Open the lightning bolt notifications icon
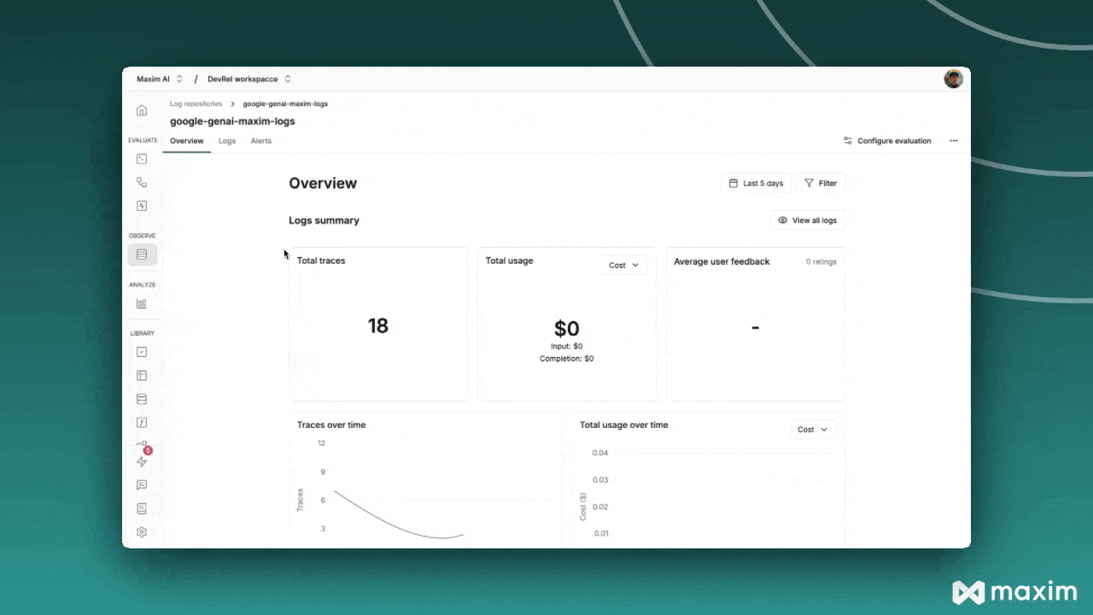Screen dimensions: 1093x615 (x=142, y=461)
